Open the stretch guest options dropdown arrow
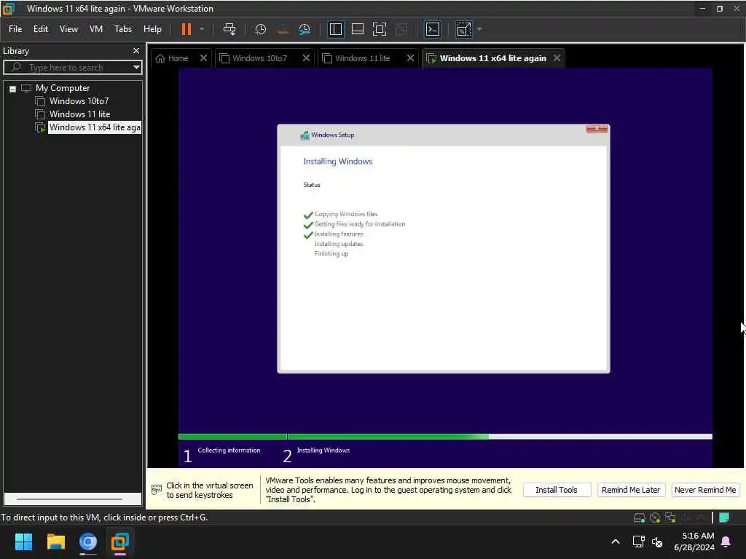Image resolution: width=746 pixels, height=559 pixels. click(x=479, y=29)
